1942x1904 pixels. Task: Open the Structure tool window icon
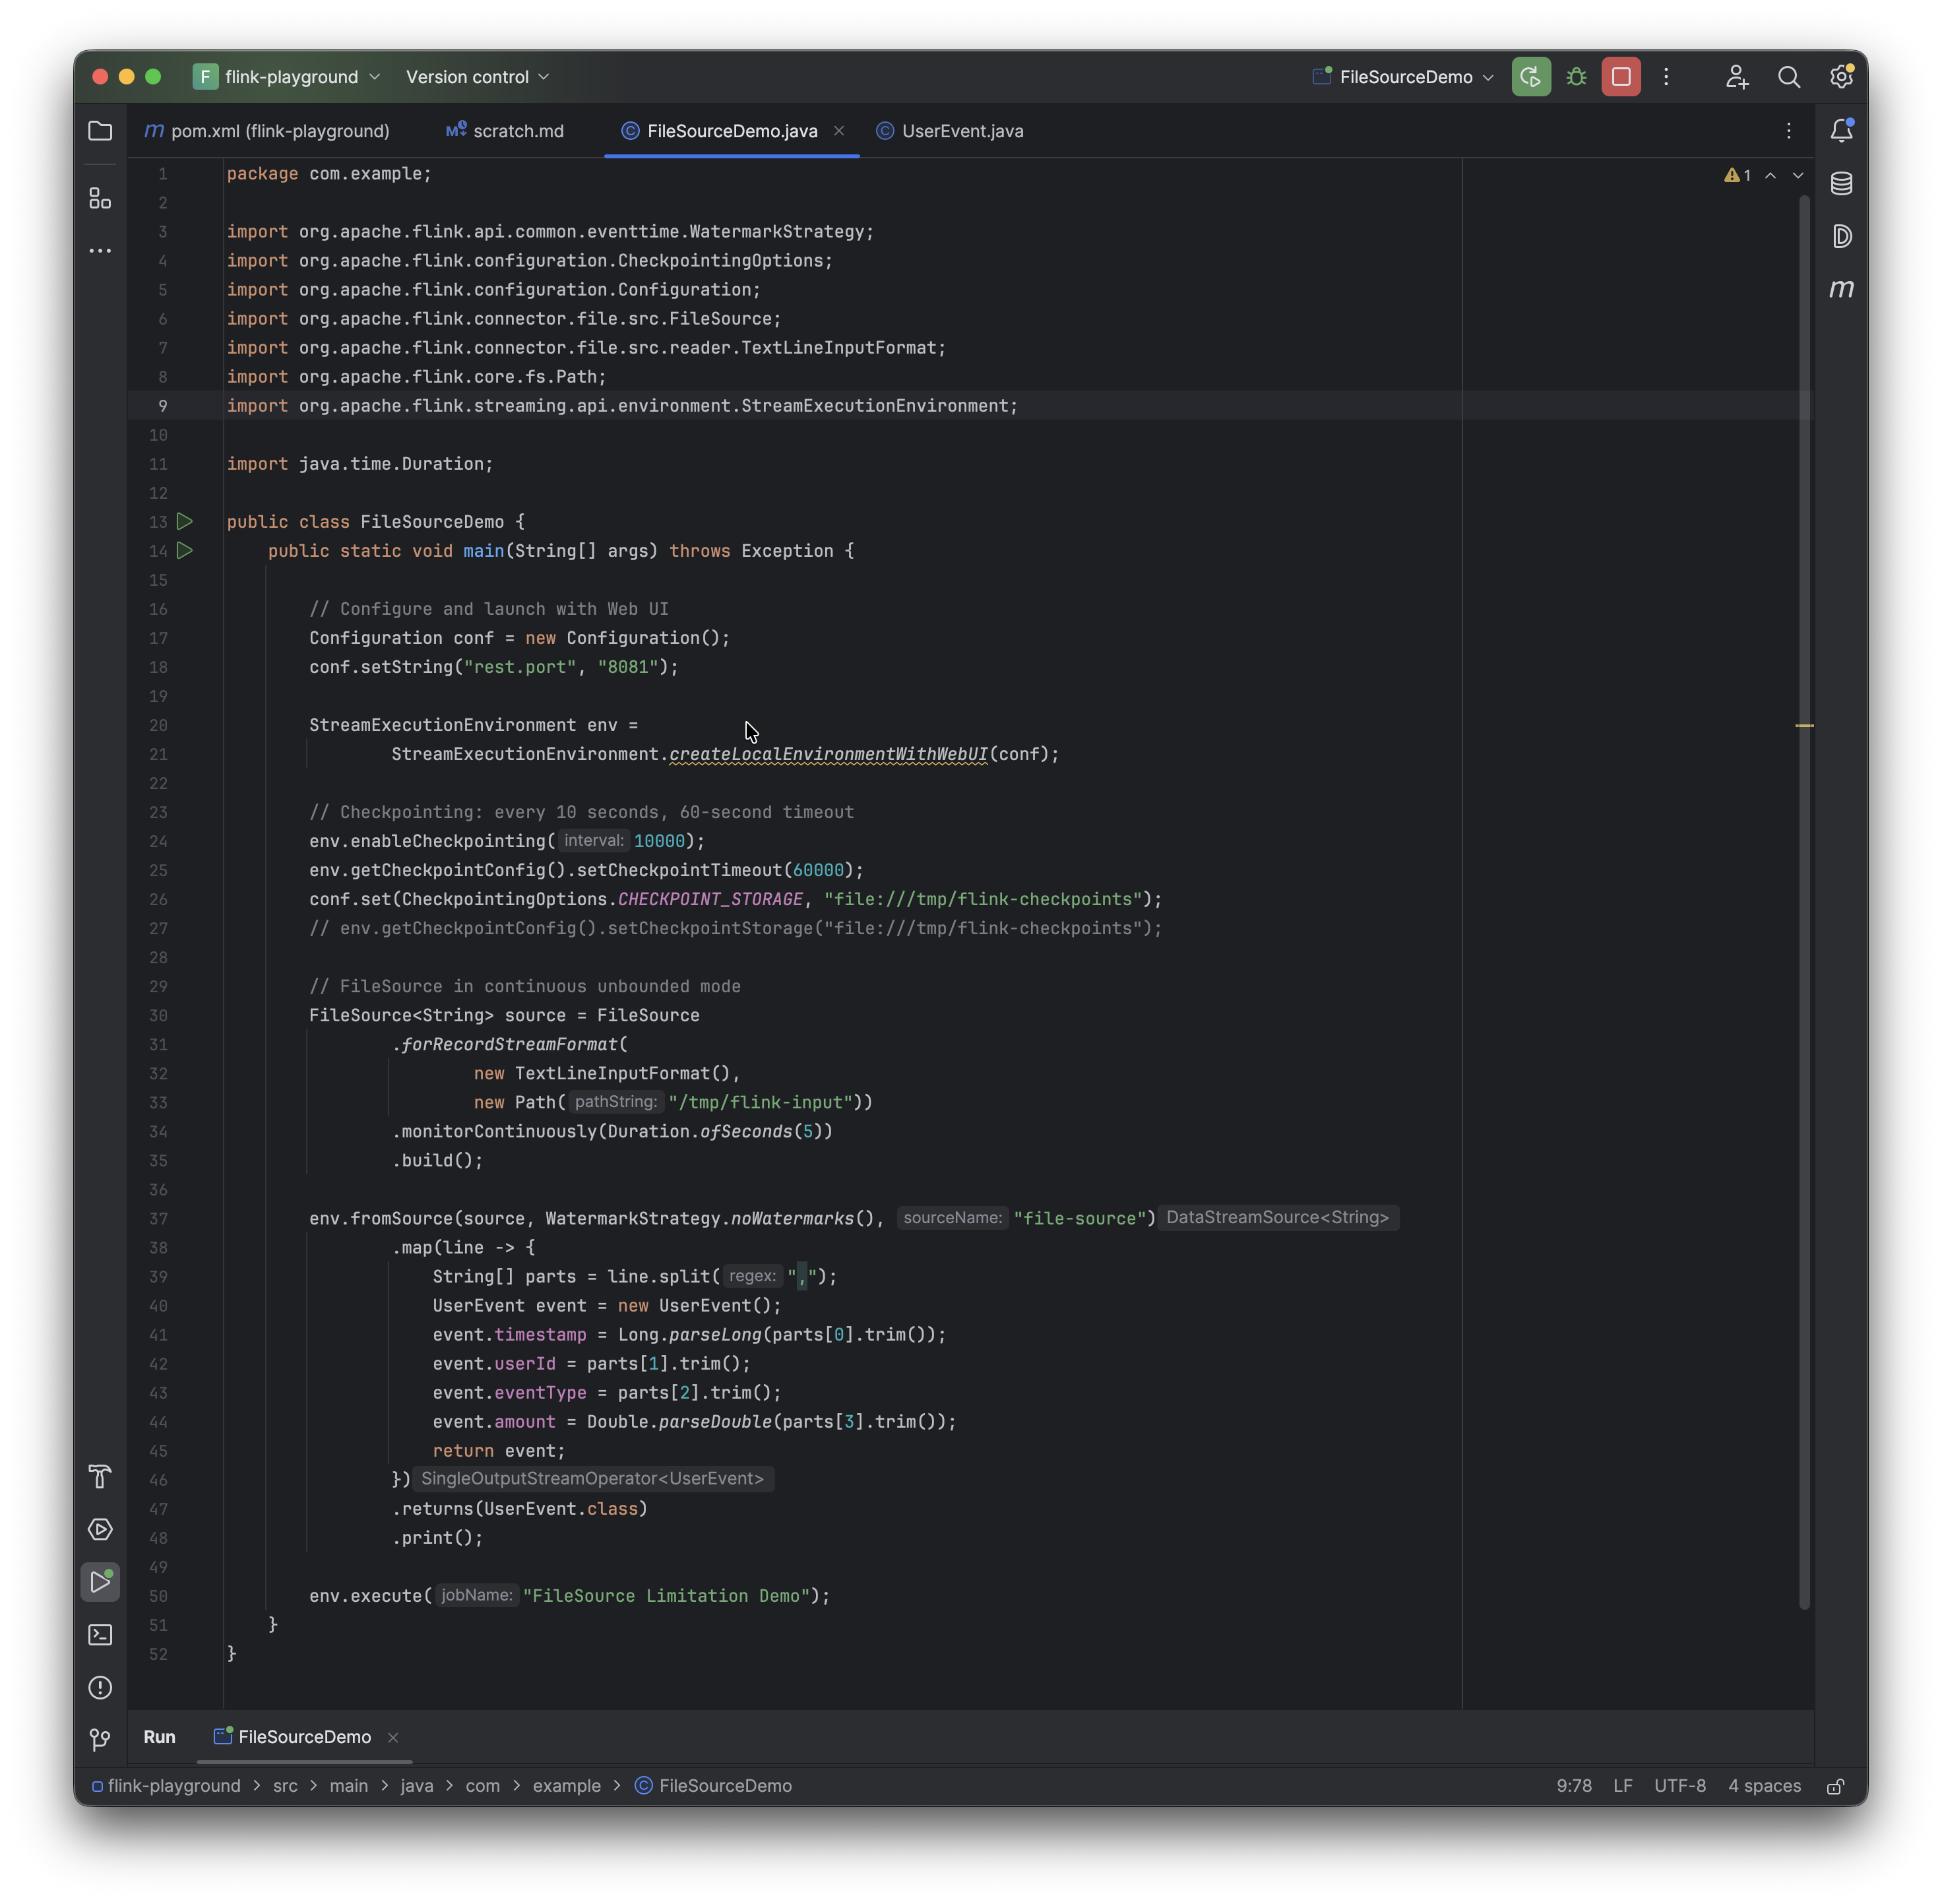[100, 198]
